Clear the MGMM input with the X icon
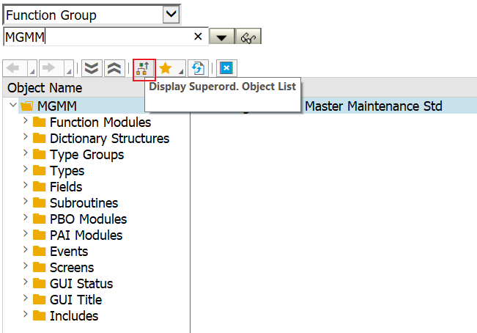The height and width of the screenshot is (333, 477). pyautogui.click(x=198, y=37)
